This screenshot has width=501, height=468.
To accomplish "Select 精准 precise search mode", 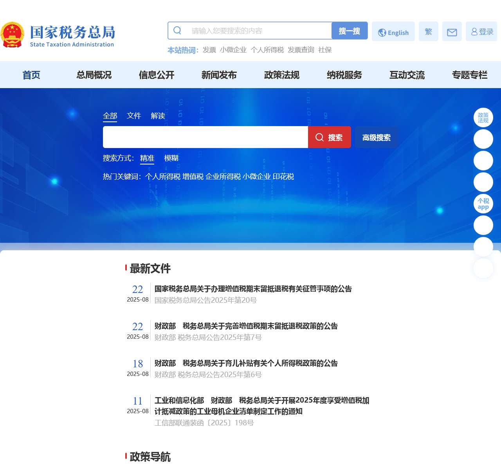I will point(147,158).
